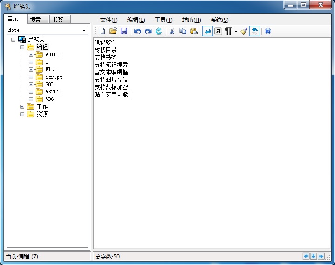335x265 pixels.
Task: Expand the 资源 folder
Action: coord(22,114)
